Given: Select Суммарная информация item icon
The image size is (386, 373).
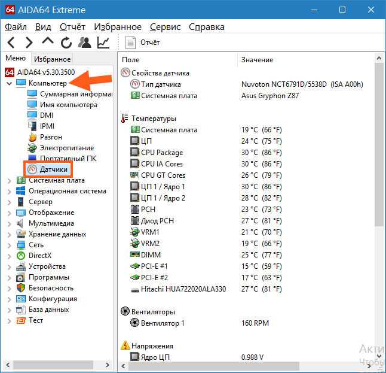Looking at the screenshot, I should (32, 94).
